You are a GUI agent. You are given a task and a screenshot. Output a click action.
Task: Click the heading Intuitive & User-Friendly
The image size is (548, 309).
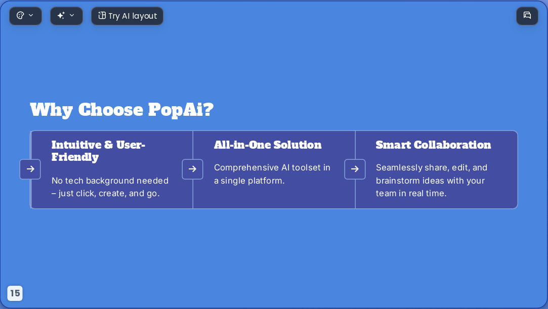pos(98,151)
